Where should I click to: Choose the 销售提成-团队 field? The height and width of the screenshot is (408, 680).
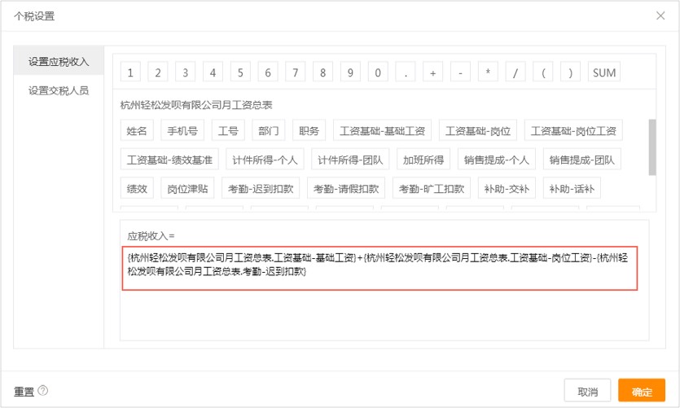pyautogui.click(x=582, y=160)
